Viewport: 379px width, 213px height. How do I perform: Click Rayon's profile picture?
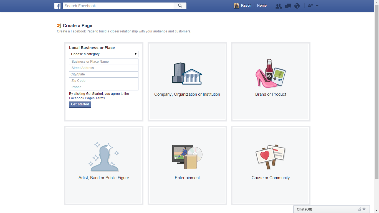236,6
